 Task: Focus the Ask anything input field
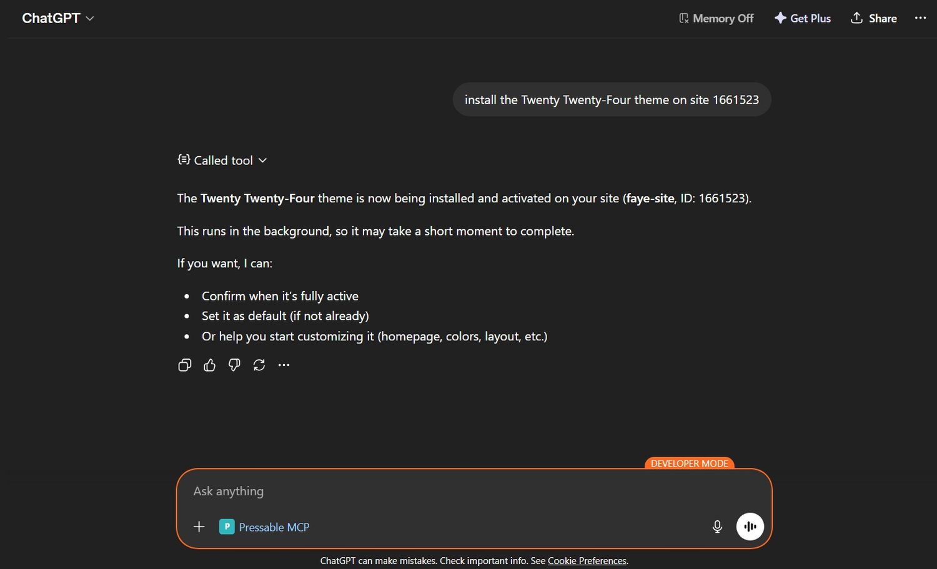pos(474,491)
